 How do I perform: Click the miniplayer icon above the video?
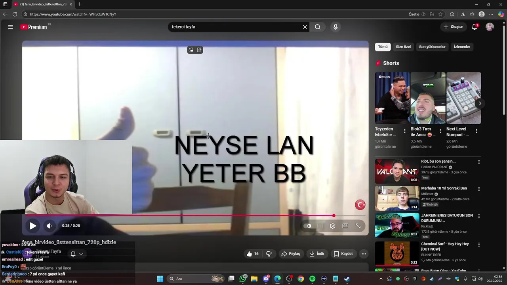191,50
